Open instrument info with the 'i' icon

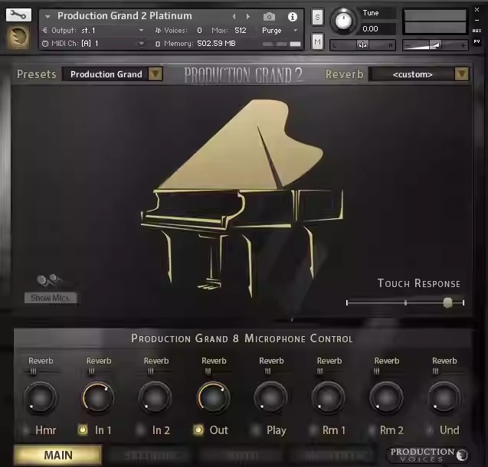292,16
